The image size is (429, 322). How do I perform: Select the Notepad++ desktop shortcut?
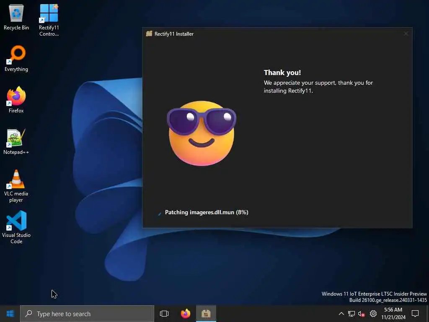(x=16, y=142)
